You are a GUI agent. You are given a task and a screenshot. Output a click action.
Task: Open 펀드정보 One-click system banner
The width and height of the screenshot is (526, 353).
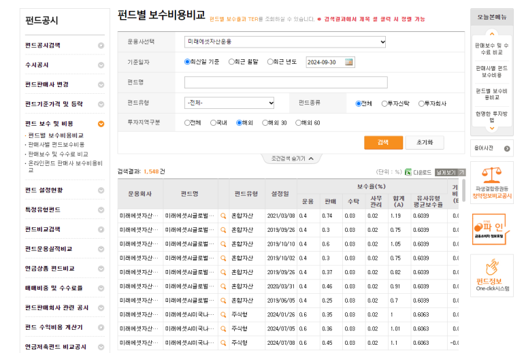pos(492,275)
